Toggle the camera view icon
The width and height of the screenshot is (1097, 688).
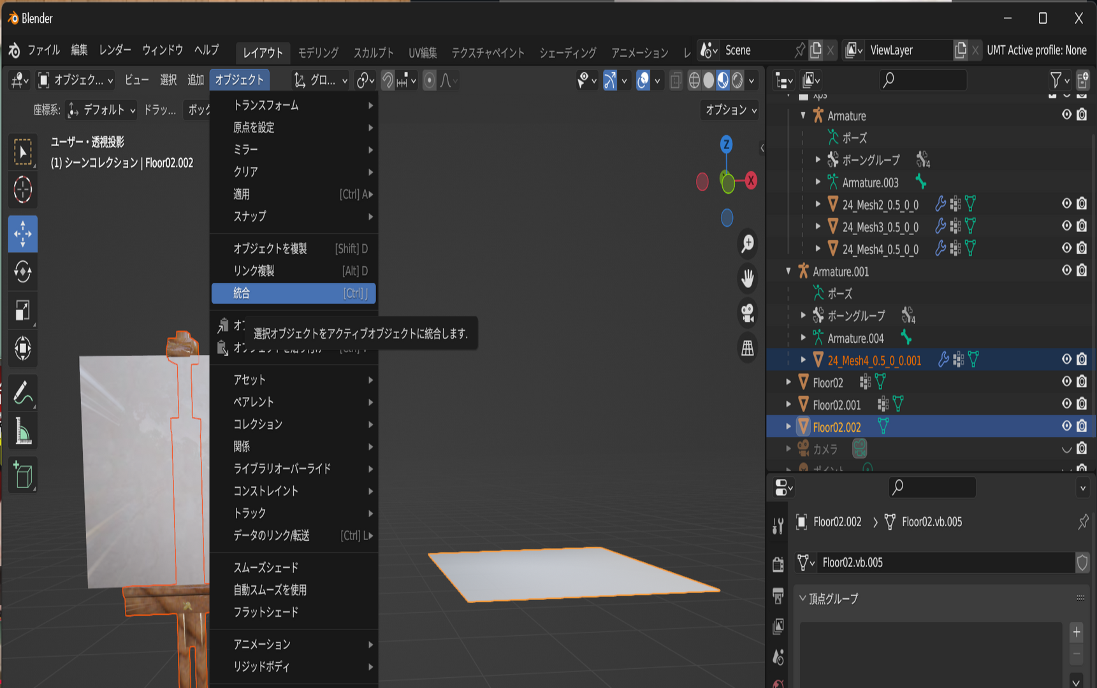(x=748, y=313)
